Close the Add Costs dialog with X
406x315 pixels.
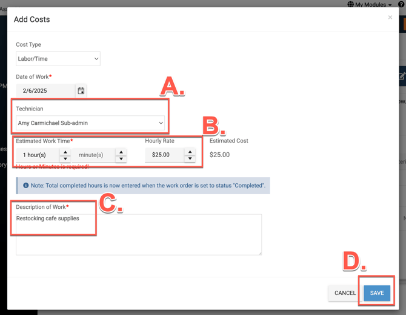(x=390, y=18)
